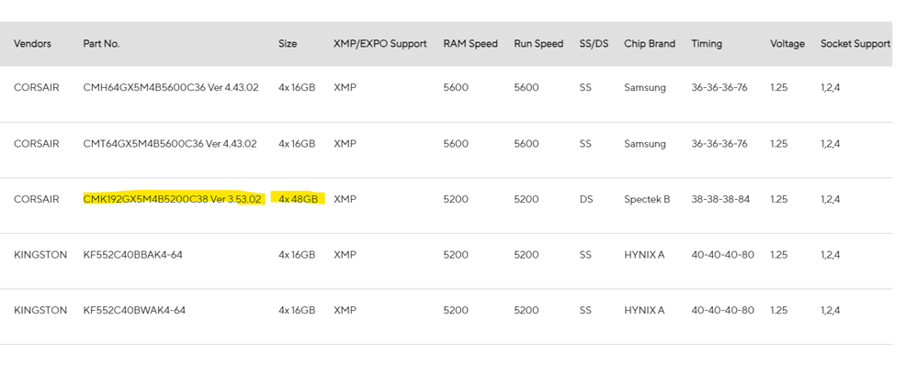Image resolution: width=917 pixels, height=375 pixels.
Task: Click the Part No. column header
Action: click(101, 44)
